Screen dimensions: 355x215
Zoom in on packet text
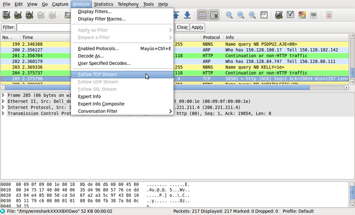[x=229, y=15]
